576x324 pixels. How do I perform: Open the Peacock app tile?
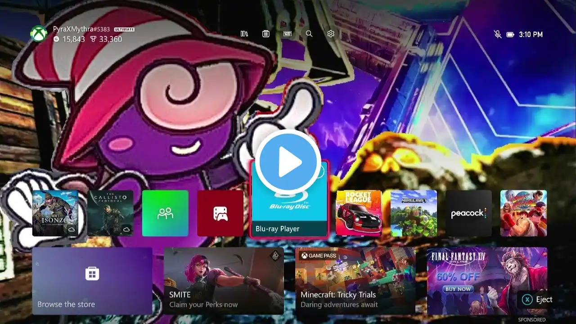[468, 213]
